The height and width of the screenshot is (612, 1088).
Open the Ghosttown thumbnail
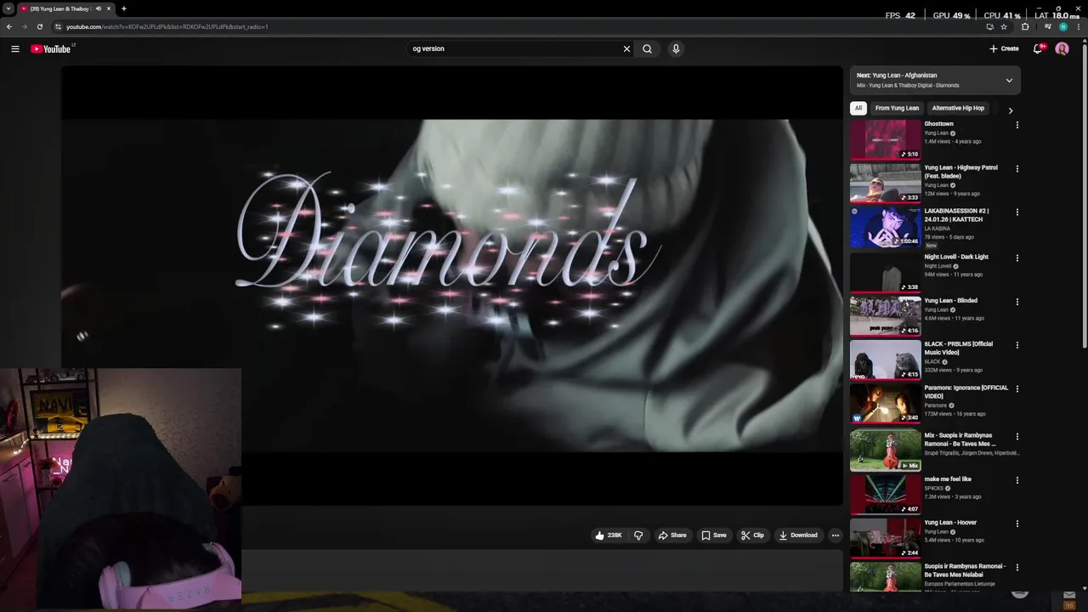coord(886,139)
